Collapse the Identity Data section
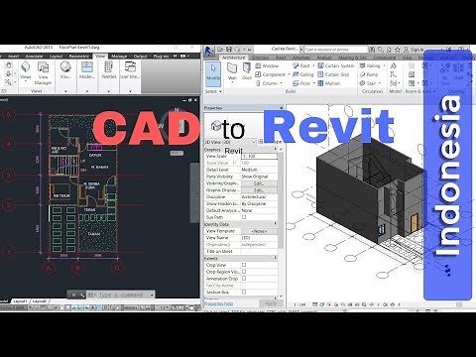Image resolution: width=476 pixels, height=357 pixels. (275, 224)
